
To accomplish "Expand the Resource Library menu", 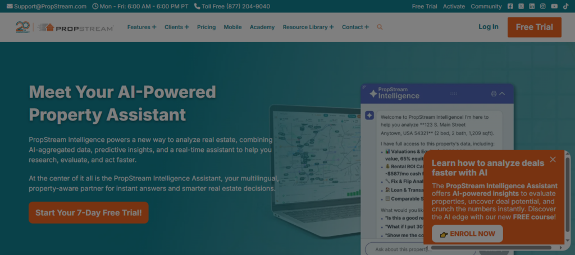I will click(x=308, y=27).
